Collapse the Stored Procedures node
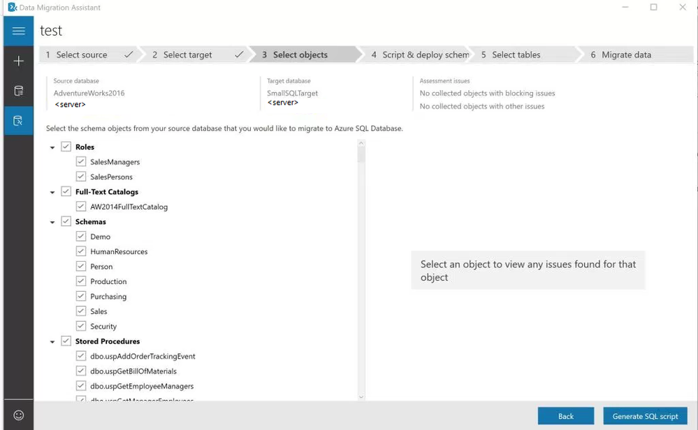Viewport: 698px width, 430px height. pyautogui.click(x=52, y=341)
